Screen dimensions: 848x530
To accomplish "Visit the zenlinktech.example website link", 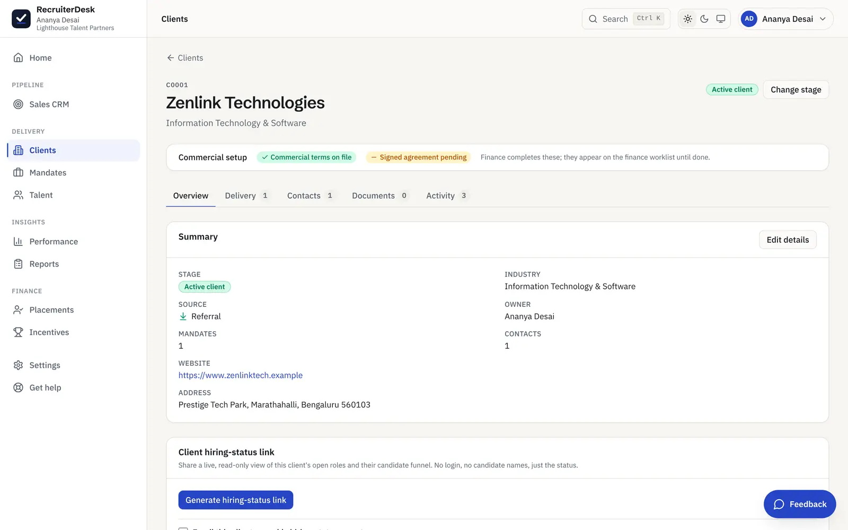I will [x=241, y=375].
